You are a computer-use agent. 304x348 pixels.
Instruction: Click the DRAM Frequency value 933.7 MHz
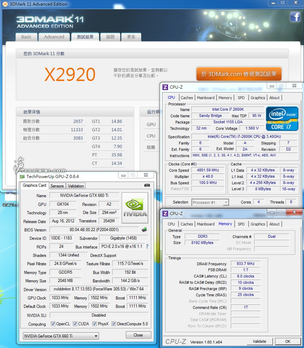point(245,264)
